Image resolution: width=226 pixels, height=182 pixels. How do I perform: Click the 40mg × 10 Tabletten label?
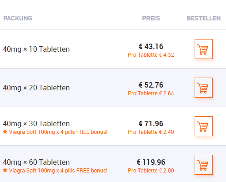36,49
